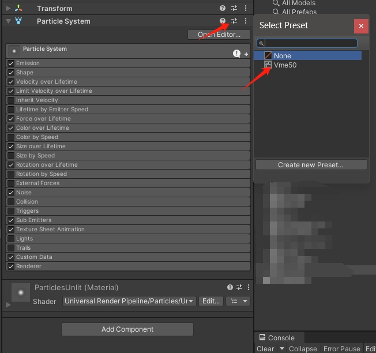Click the plus icon to add module
This screenshot has width=376, height=353.
point(246,54)
